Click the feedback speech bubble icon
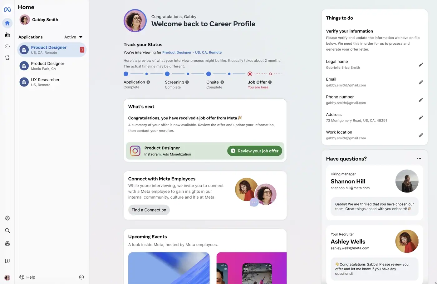This screenshot has height=284, width=437. [7, 261]
